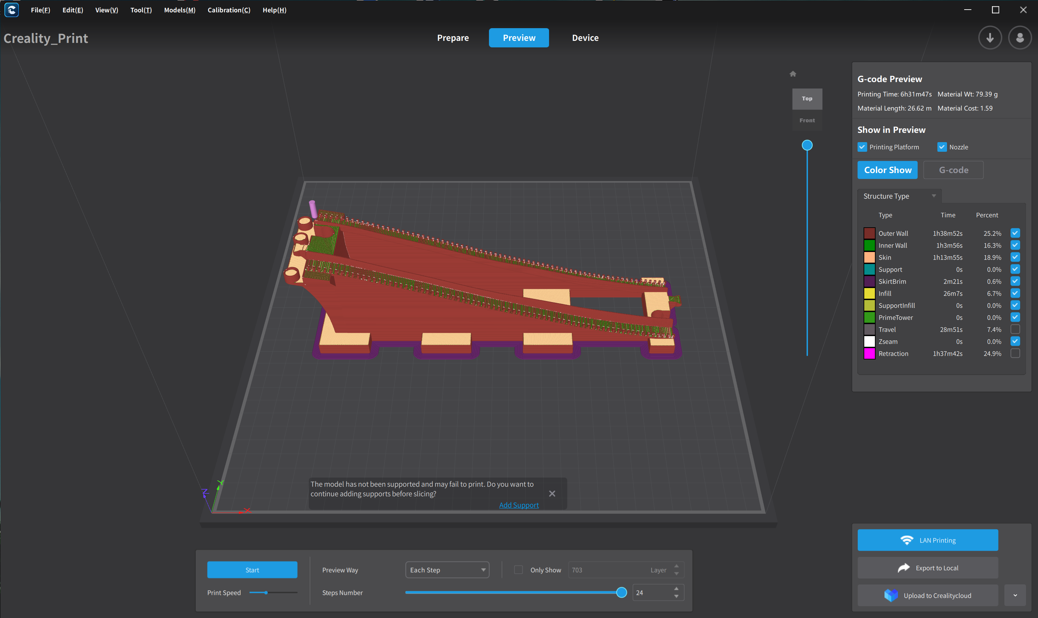Image resolution: width=1038 pixels, height=618 pixels.
Task: Open the Each Step preview way dropdown
Action: coord(447,570)
